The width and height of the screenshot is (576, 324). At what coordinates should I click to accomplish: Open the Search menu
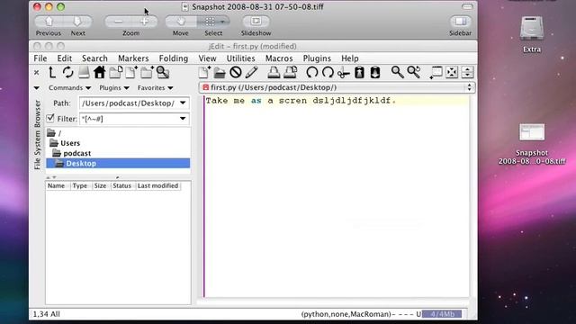(x=94, y=58)
